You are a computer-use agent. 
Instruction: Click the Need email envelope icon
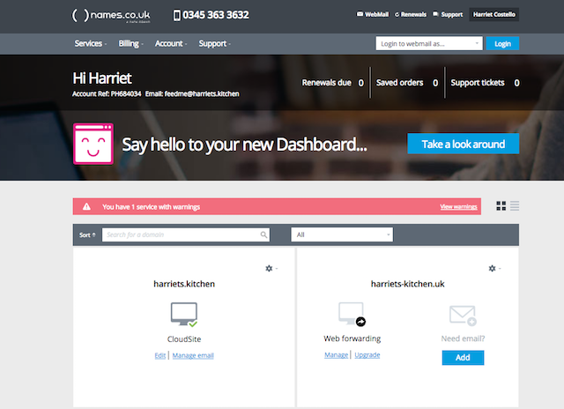click(463, 316)
